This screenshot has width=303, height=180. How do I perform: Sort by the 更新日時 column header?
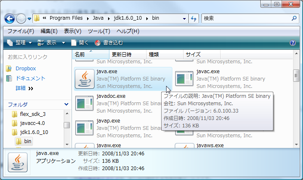127,54
